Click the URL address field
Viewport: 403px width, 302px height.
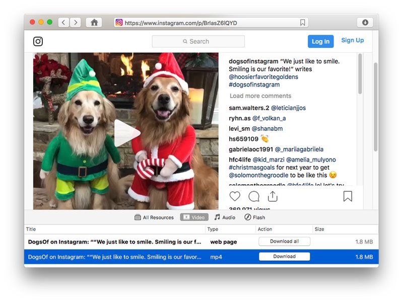(211, 23)
